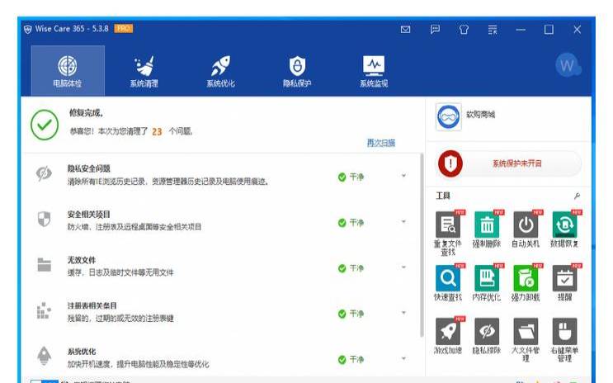The height and width of the screenshot is (383, 613).
Task: Click the orange number 23
Action: tap(157, 132)
